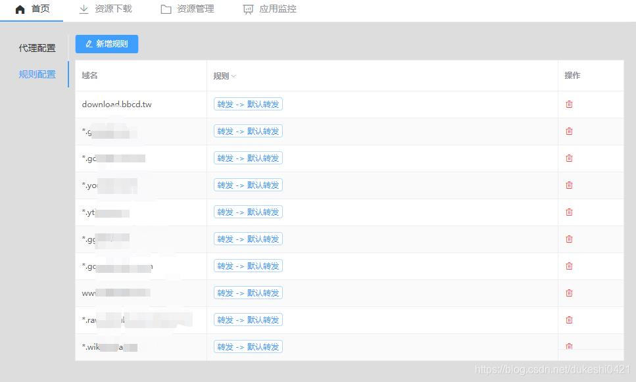Screen dimensions: 636x382
Task: Delete the rule in the *.ra row
Action: [x=569, y=320]
